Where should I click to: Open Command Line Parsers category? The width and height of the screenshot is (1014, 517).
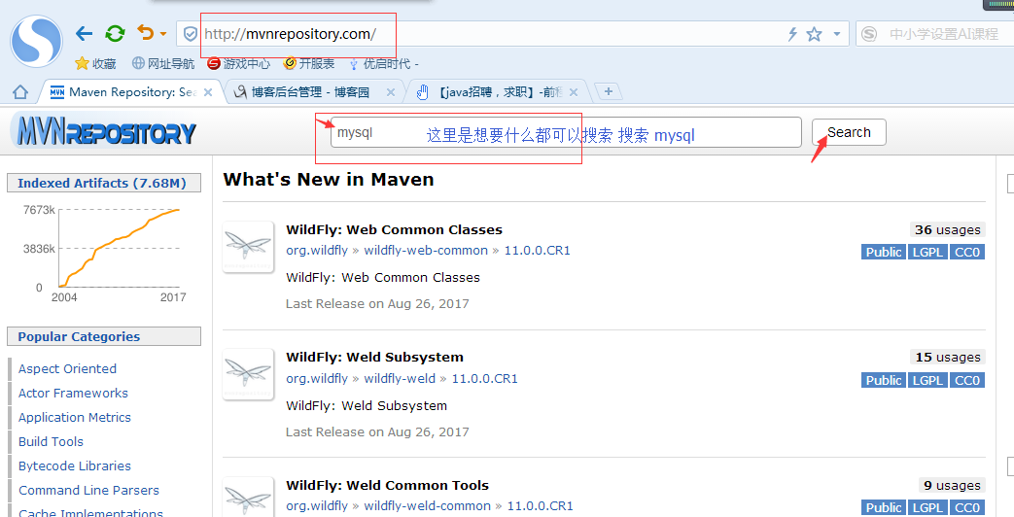(x=88, y=491)
